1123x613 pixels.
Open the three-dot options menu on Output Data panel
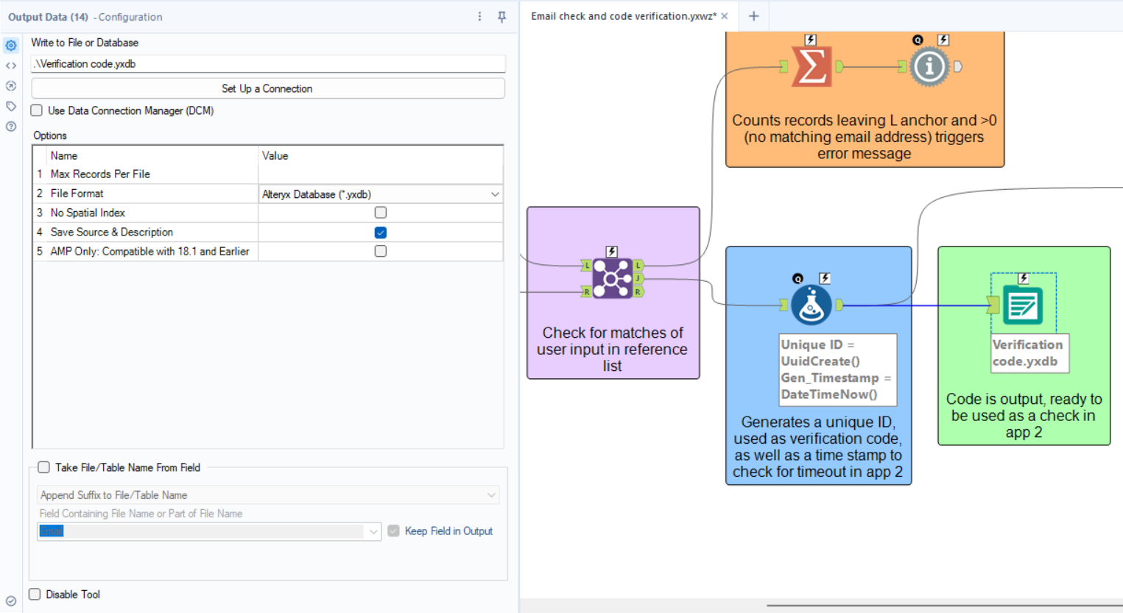[479, 16]
